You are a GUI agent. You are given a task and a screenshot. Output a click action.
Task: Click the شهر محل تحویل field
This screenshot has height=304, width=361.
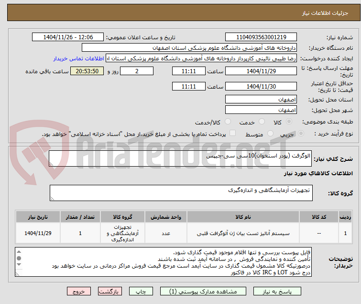click(x=261, y=110)
